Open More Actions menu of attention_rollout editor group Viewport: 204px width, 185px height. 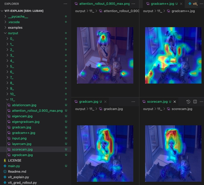(133, 4)
